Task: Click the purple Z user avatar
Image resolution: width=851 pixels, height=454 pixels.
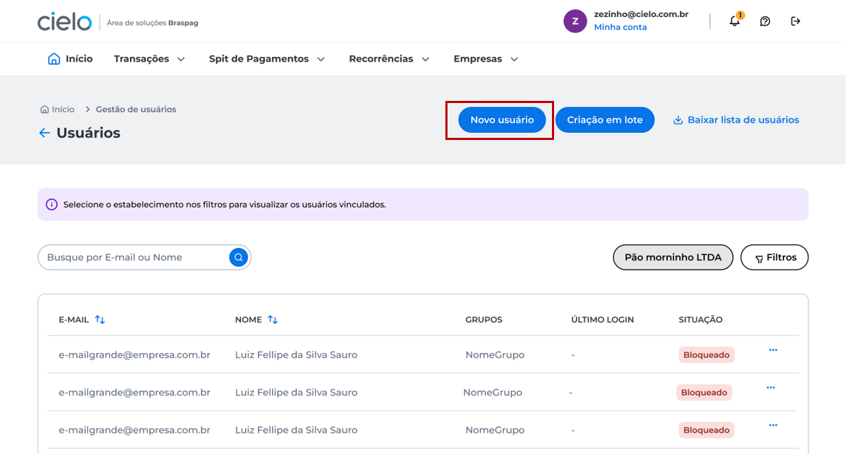Action: [575, 21]
